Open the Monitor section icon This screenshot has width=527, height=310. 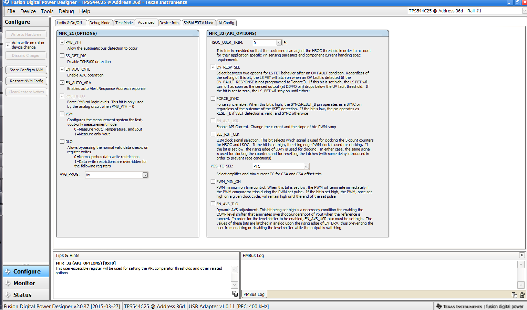pyautogui.click(x=8, y=283)
